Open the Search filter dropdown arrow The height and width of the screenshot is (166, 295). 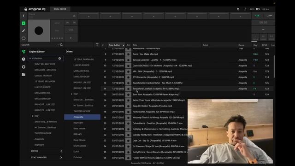pyautogui.click(x=59, y=45)
